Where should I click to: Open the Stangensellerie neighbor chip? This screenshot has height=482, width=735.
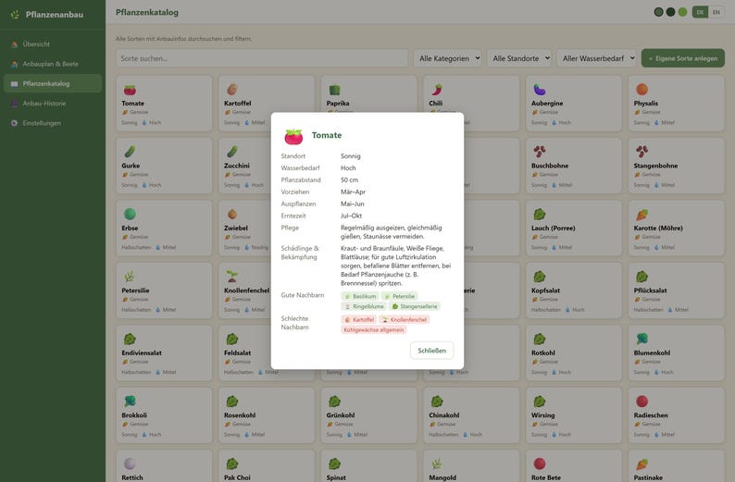415,306
